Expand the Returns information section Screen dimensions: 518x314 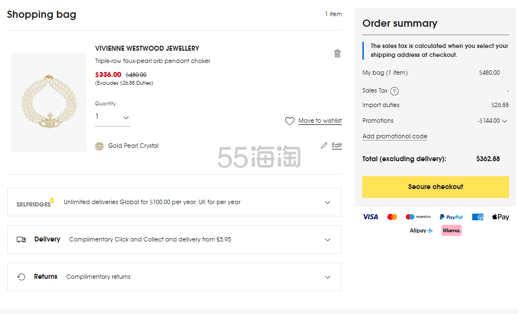tap(328, 277)
